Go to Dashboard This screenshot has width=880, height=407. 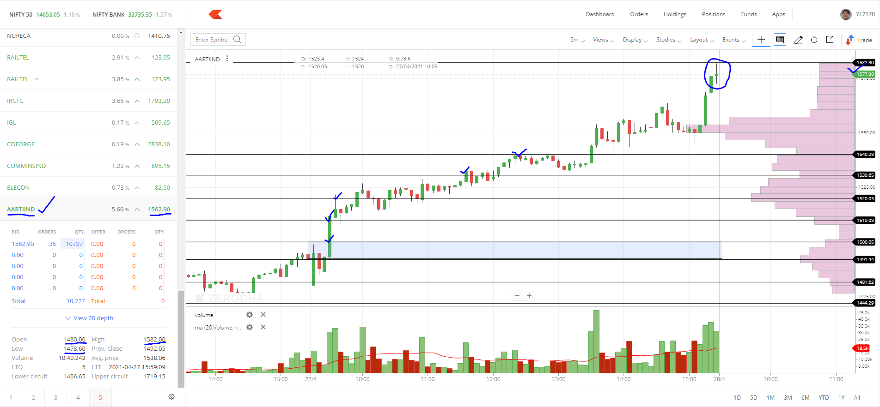tap(600, 14)
